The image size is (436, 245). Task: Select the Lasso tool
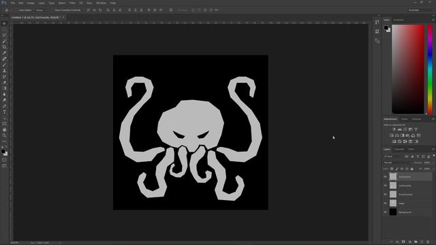(x=4, y=35)
